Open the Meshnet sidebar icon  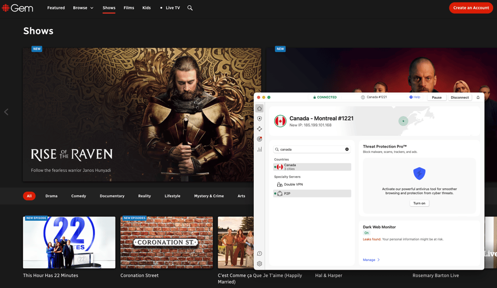pyautogui.click(x=259, y=129)
